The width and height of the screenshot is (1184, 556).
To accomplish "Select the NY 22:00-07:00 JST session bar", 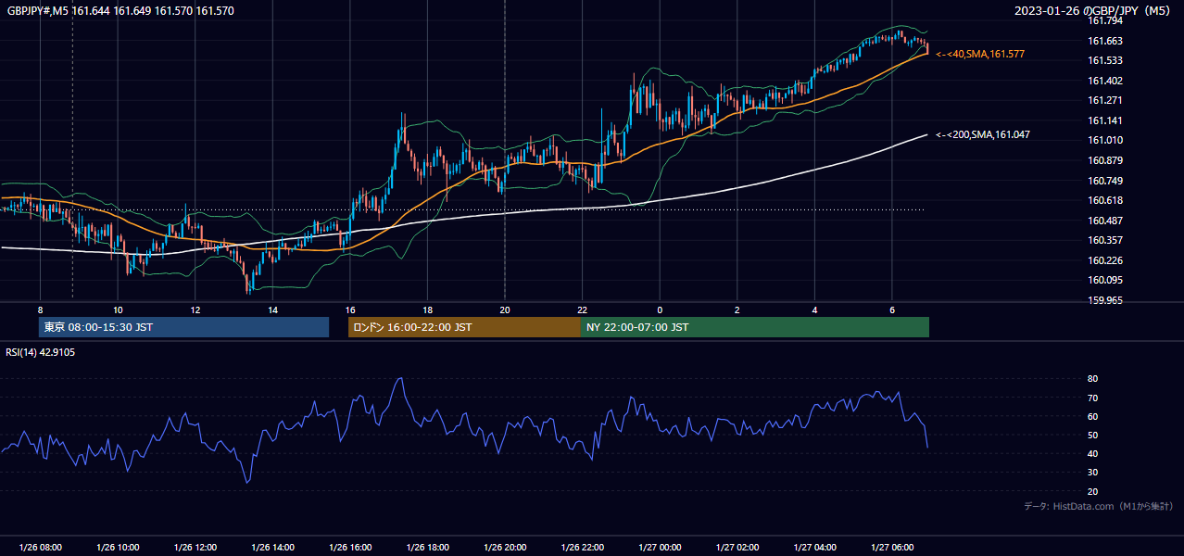I will (755, 327).
